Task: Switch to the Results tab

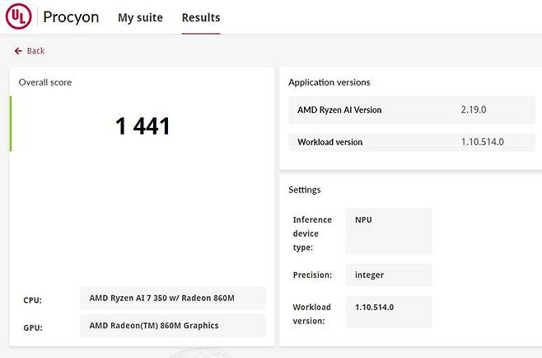Action: click(x=201, y=17)
